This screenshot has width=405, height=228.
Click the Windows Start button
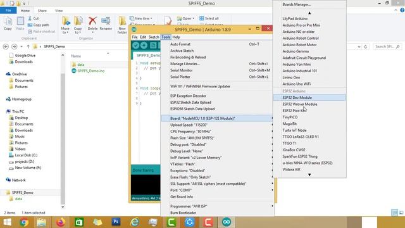tap(7, 222)
